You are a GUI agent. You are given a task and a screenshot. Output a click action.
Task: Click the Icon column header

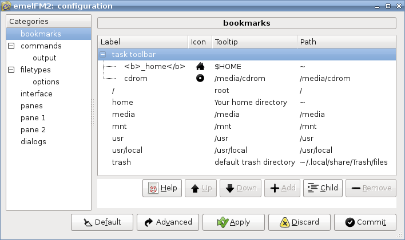[200, 42]
